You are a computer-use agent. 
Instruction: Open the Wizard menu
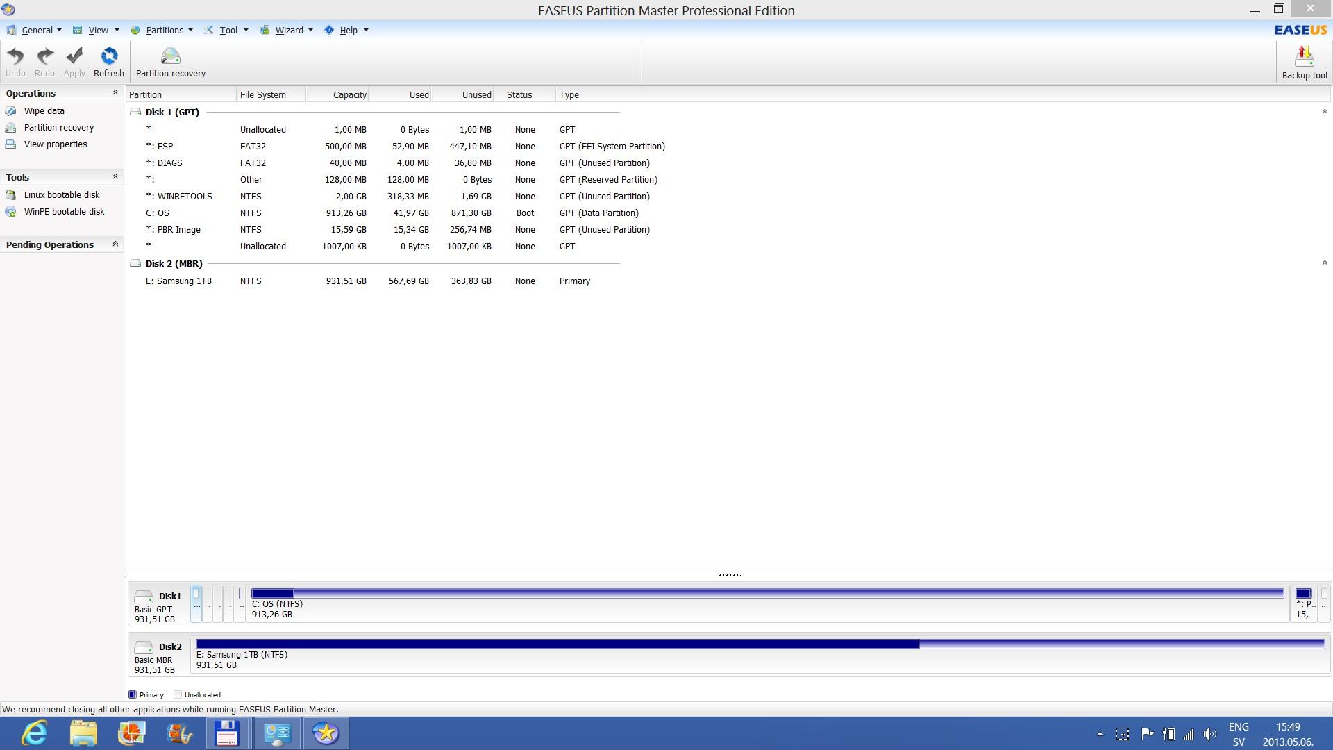click(289, 30)
